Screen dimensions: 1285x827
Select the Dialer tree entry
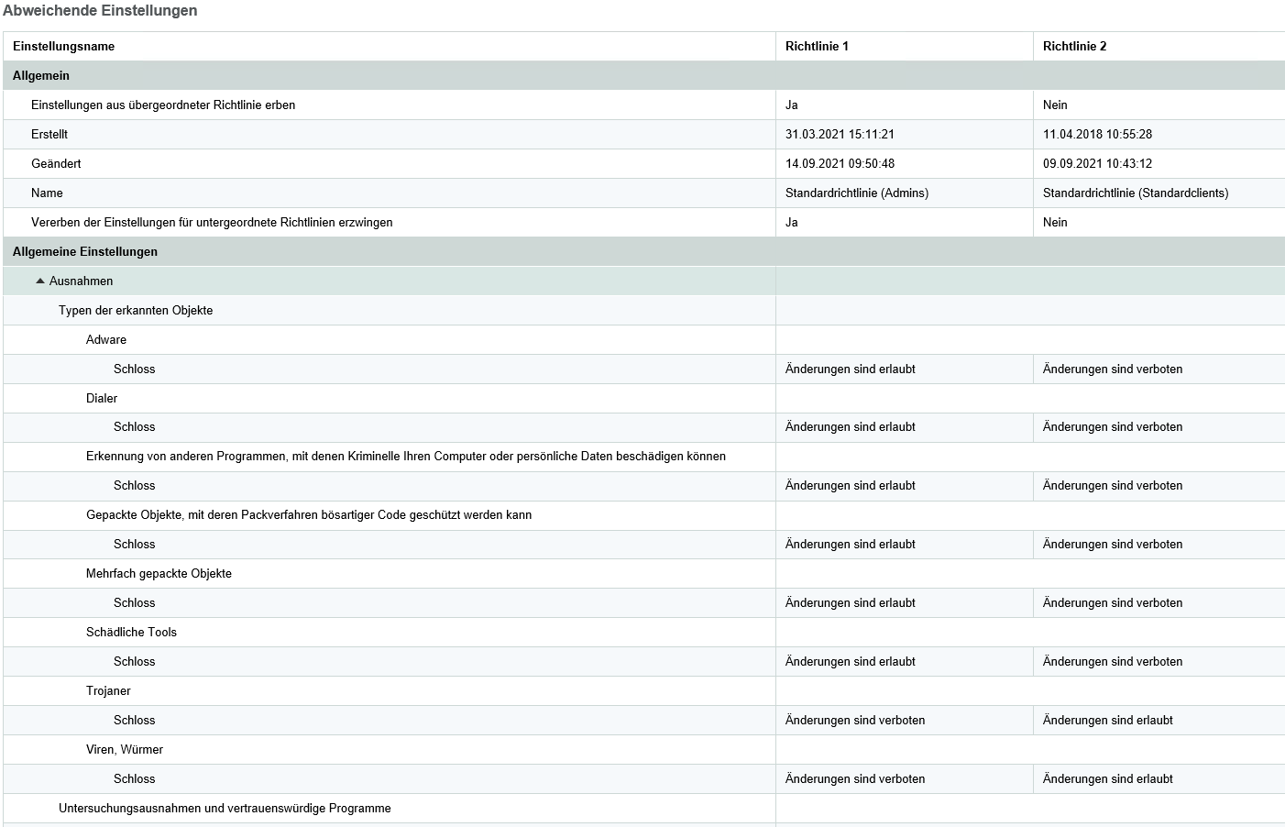102,399
